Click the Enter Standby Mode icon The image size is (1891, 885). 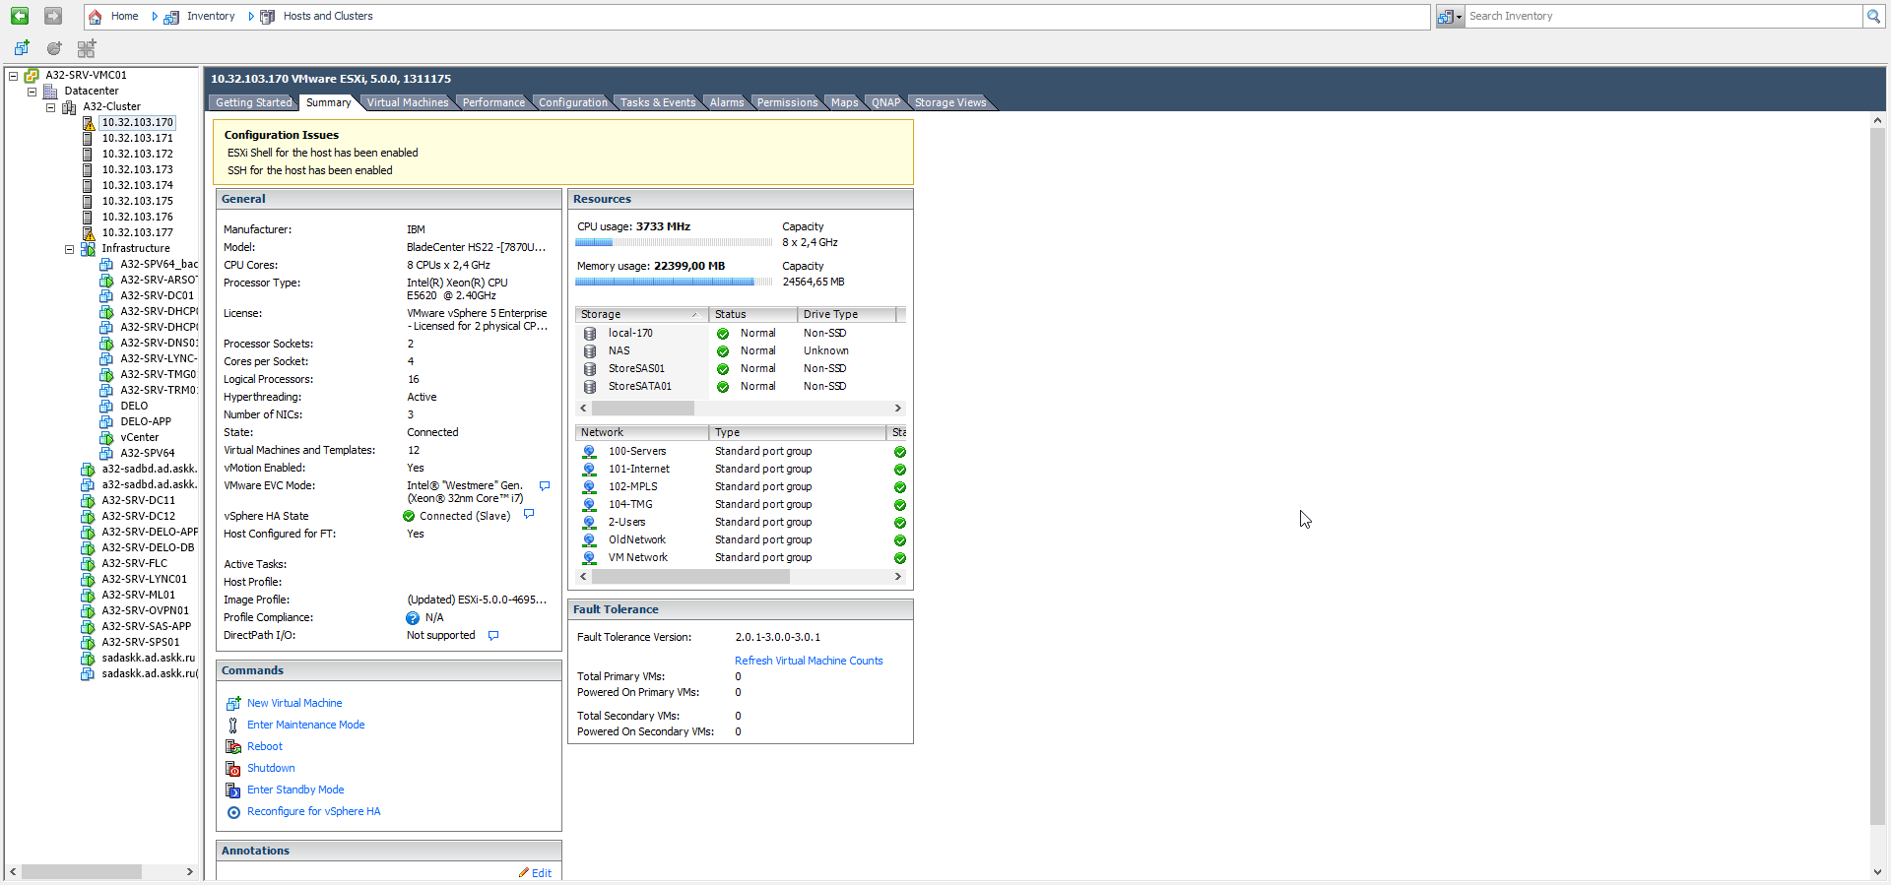point(233,790)
